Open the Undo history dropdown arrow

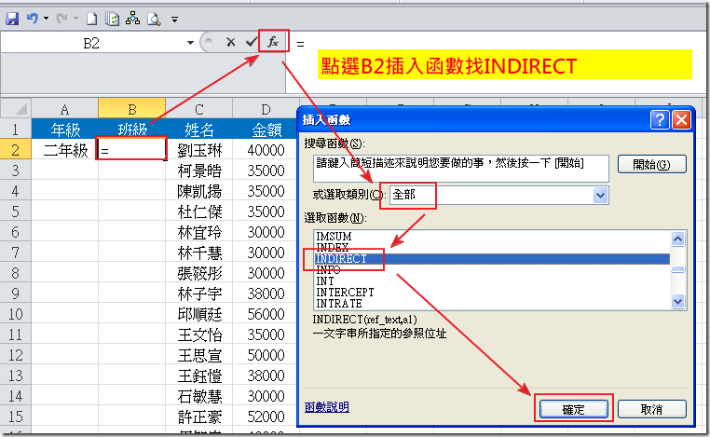[x=47, y=19]
